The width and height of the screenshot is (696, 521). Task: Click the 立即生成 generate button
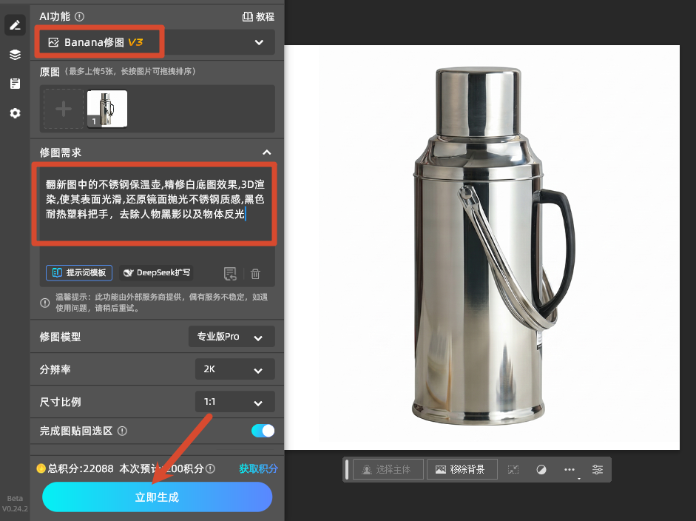click(157, 497)
